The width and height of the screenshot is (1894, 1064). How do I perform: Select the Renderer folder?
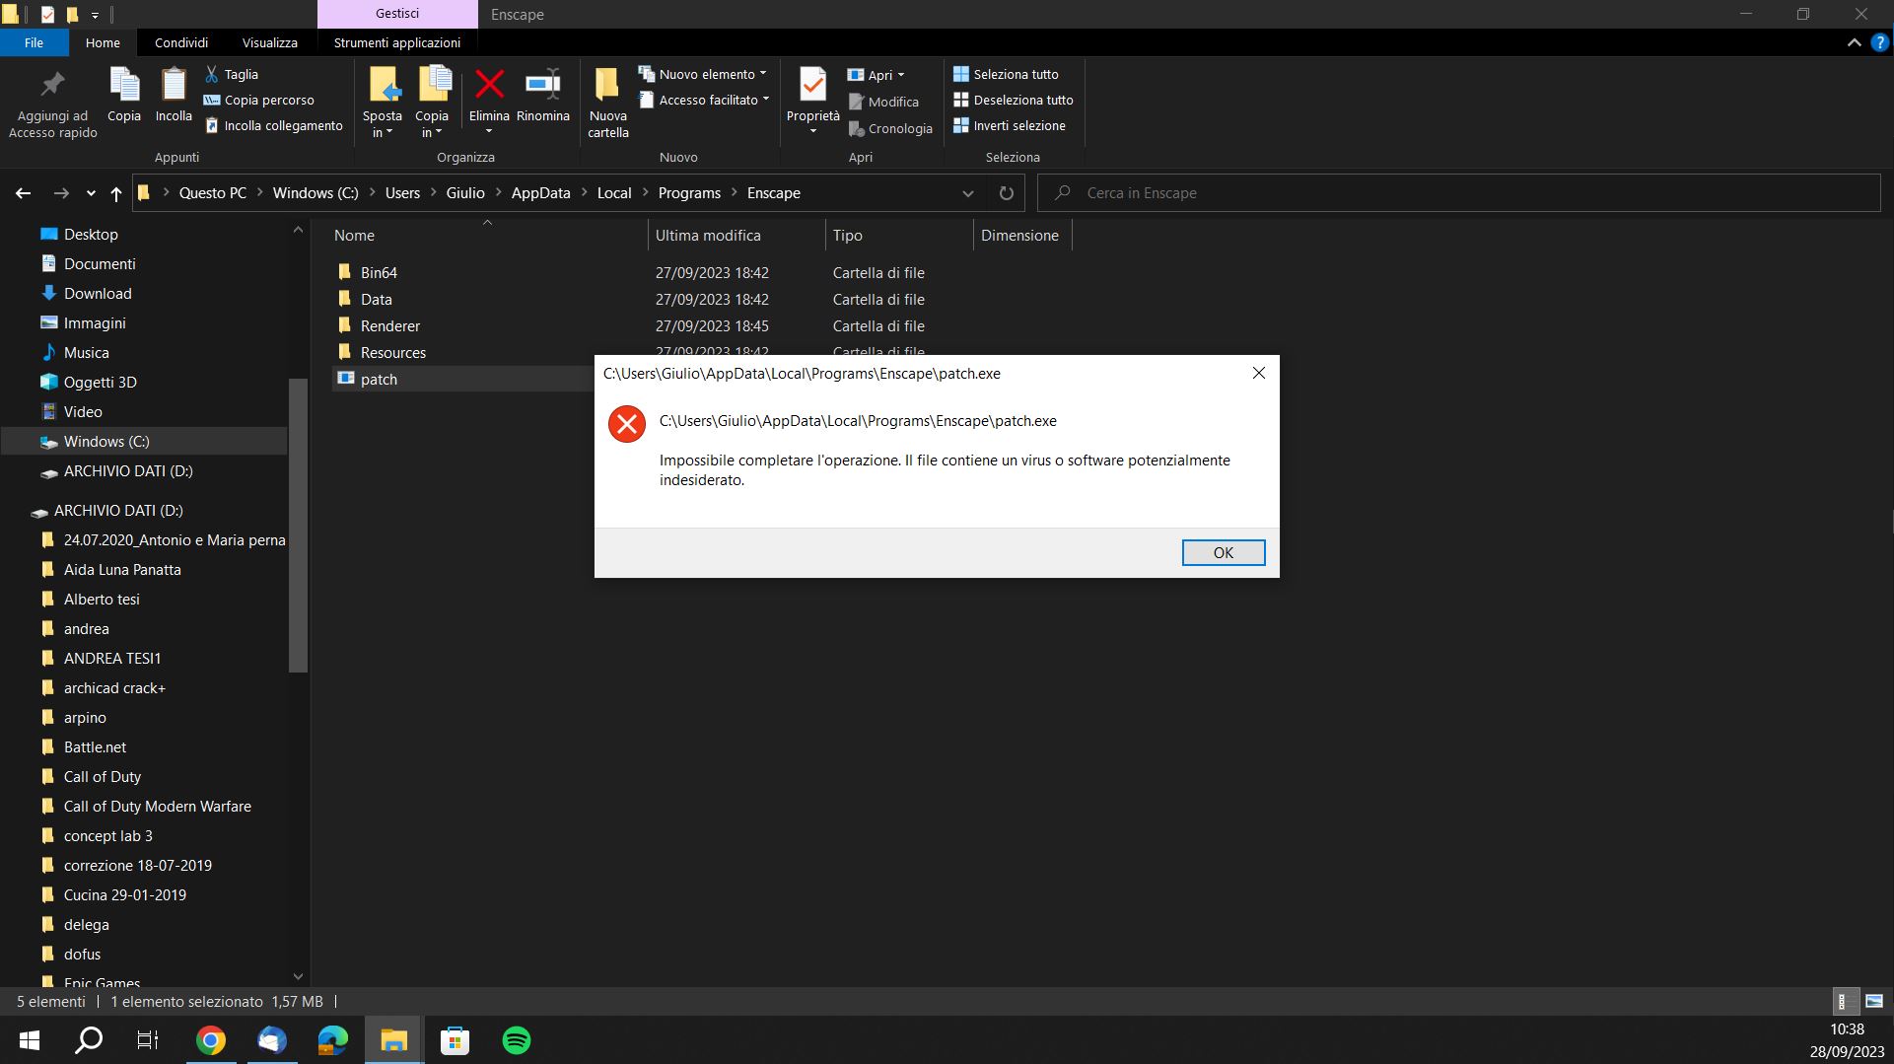click(389, 325)
